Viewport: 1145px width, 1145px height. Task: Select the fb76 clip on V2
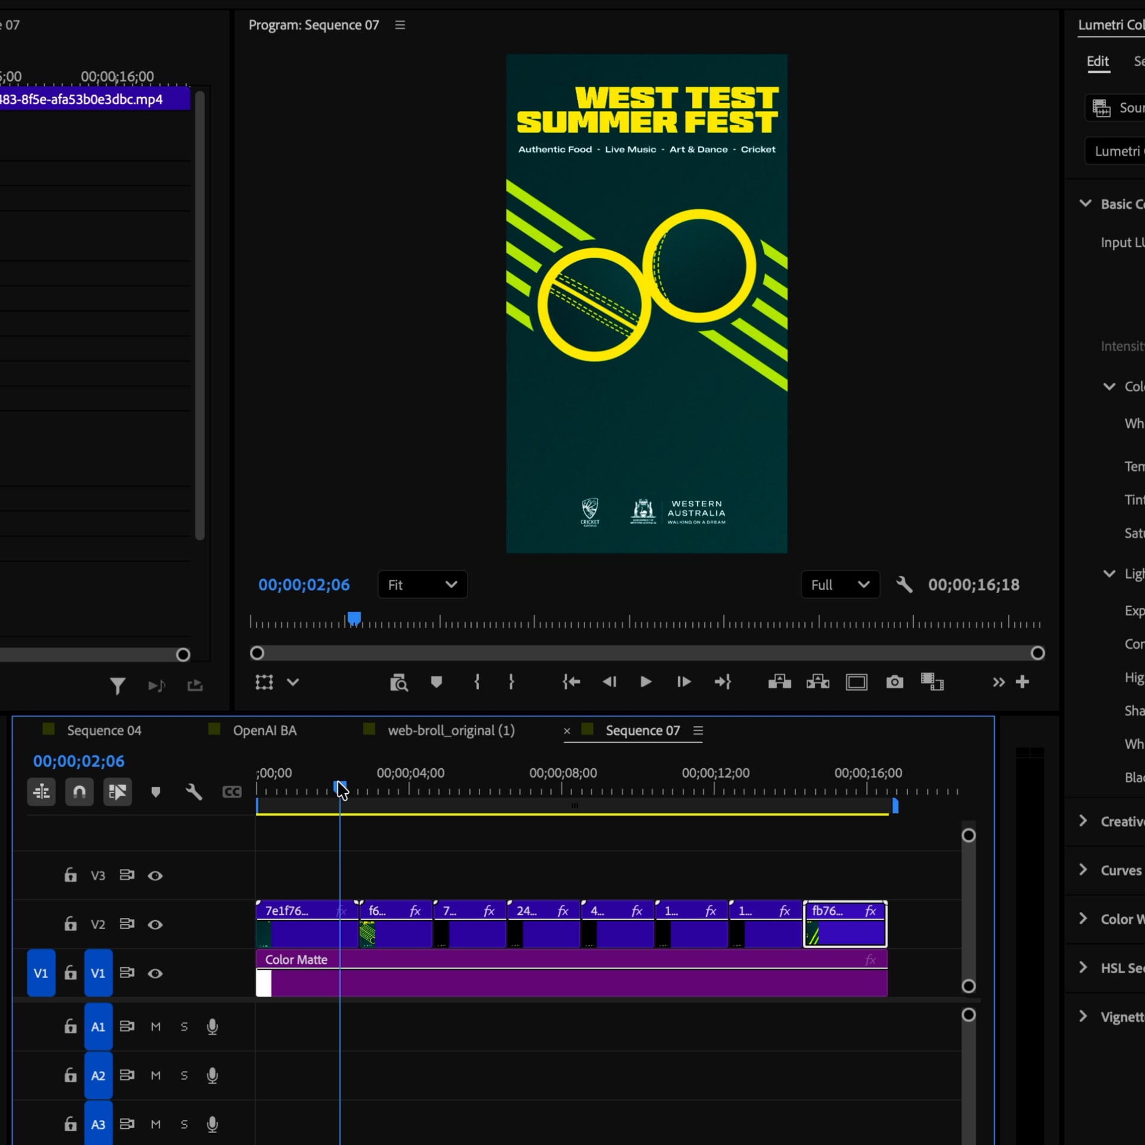click(x=845, y=924)
